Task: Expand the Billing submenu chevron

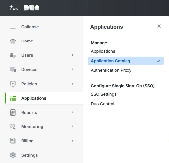Action: click(x=72, y=141)
